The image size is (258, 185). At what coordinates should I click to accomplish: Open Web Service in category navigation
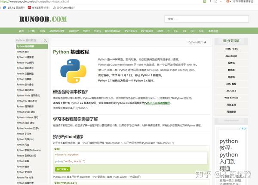[231, 98]
